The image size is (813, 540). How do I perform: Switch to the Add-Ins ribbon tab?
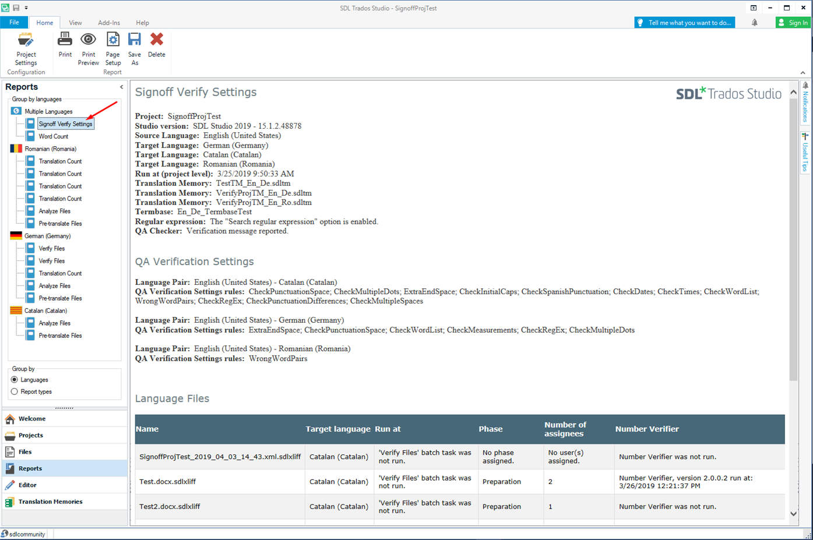point(109,23)
